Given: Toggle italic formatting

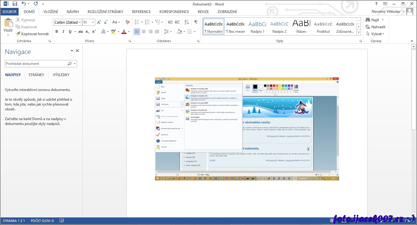Looking at the screenshot, I should (x=63, y=32).
